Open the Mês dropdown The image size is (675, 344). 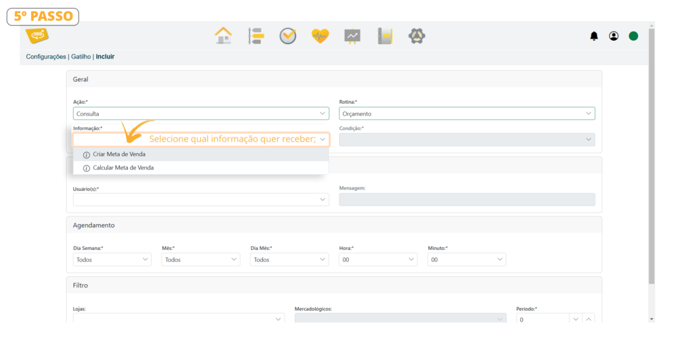pyautogui.click(x=201, y=259)
